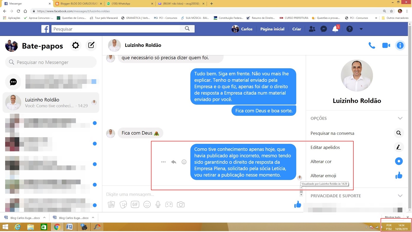Open Luizinho Roldão conversation in list

coord(51,102)
